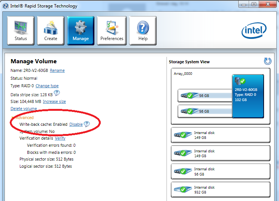Viewport: 279px width, 201px height.
Task: Click Physical sector size: 512 Bytes
Action: coord(46,159)
